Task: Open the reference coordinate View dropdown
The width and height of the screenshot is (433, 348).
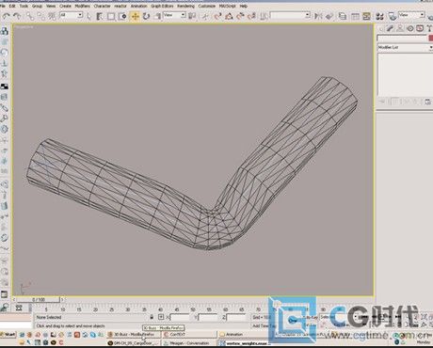Action: (174, 15)
